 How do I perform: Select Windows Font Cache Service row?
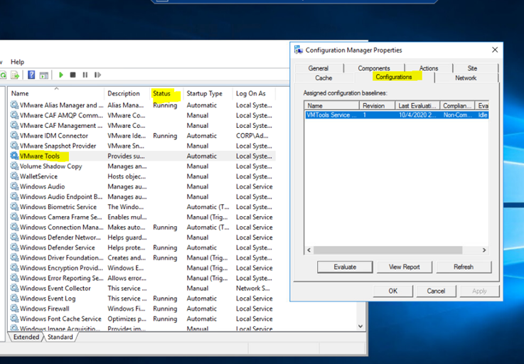pyautogui.click(x=142, y=318)
